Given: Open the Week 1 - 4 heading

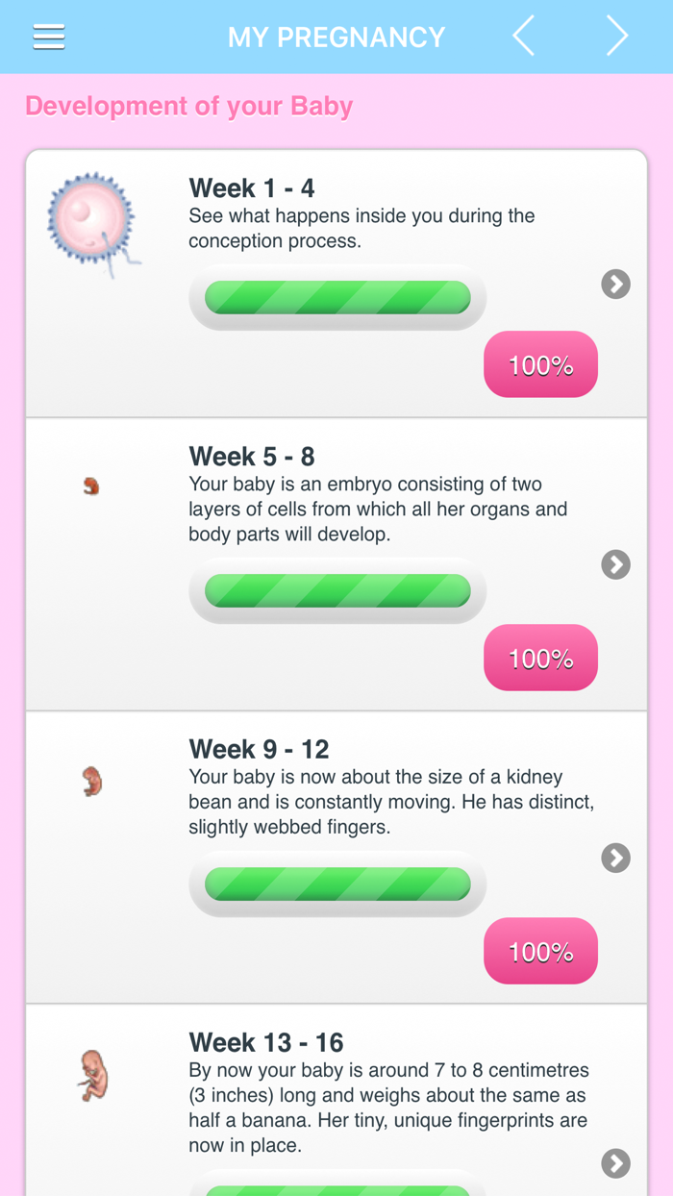Looking at the screenshot, I should click(252, 187).
